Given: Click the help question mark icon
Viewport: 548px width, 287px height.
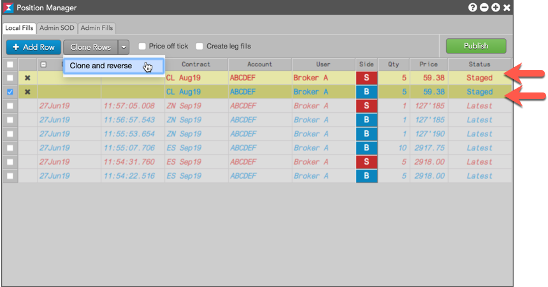Looking at the screenshot, I should click(473, 8).
